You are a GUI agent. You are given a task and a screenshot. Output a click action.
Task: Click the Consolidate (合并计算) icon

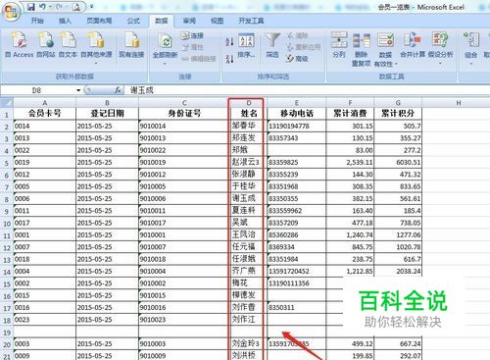coord(413,40)
